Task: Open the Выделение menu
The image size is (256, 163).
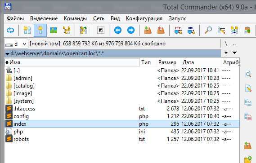Action: [x=44, y=18]
